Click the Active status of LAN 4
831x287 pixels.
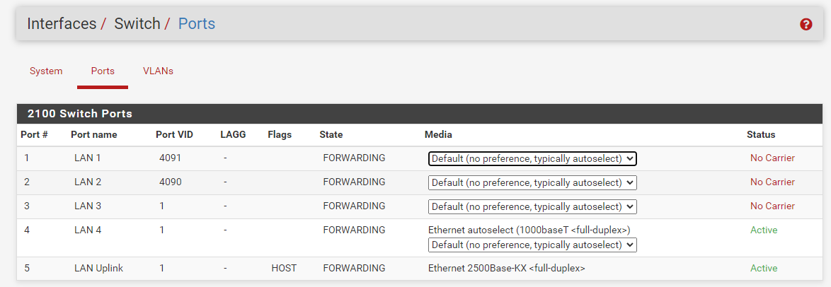point(764,230)
